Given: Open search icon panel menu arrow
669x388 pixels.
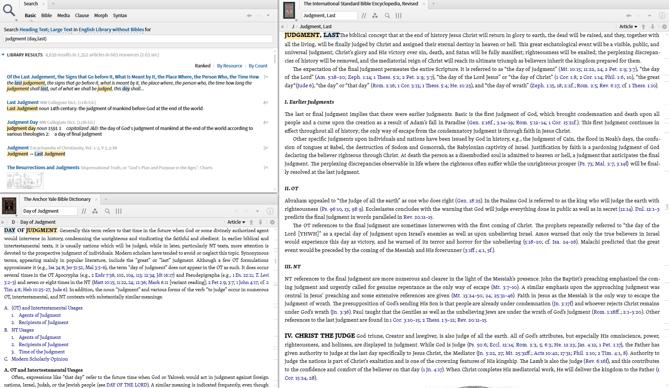Looking at the screenshot, I should click(x=16, y=20).
